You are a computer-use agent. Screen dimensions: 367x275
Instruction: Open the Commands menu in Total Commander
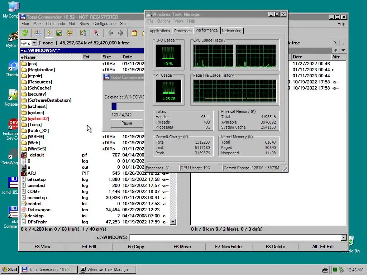55,24
